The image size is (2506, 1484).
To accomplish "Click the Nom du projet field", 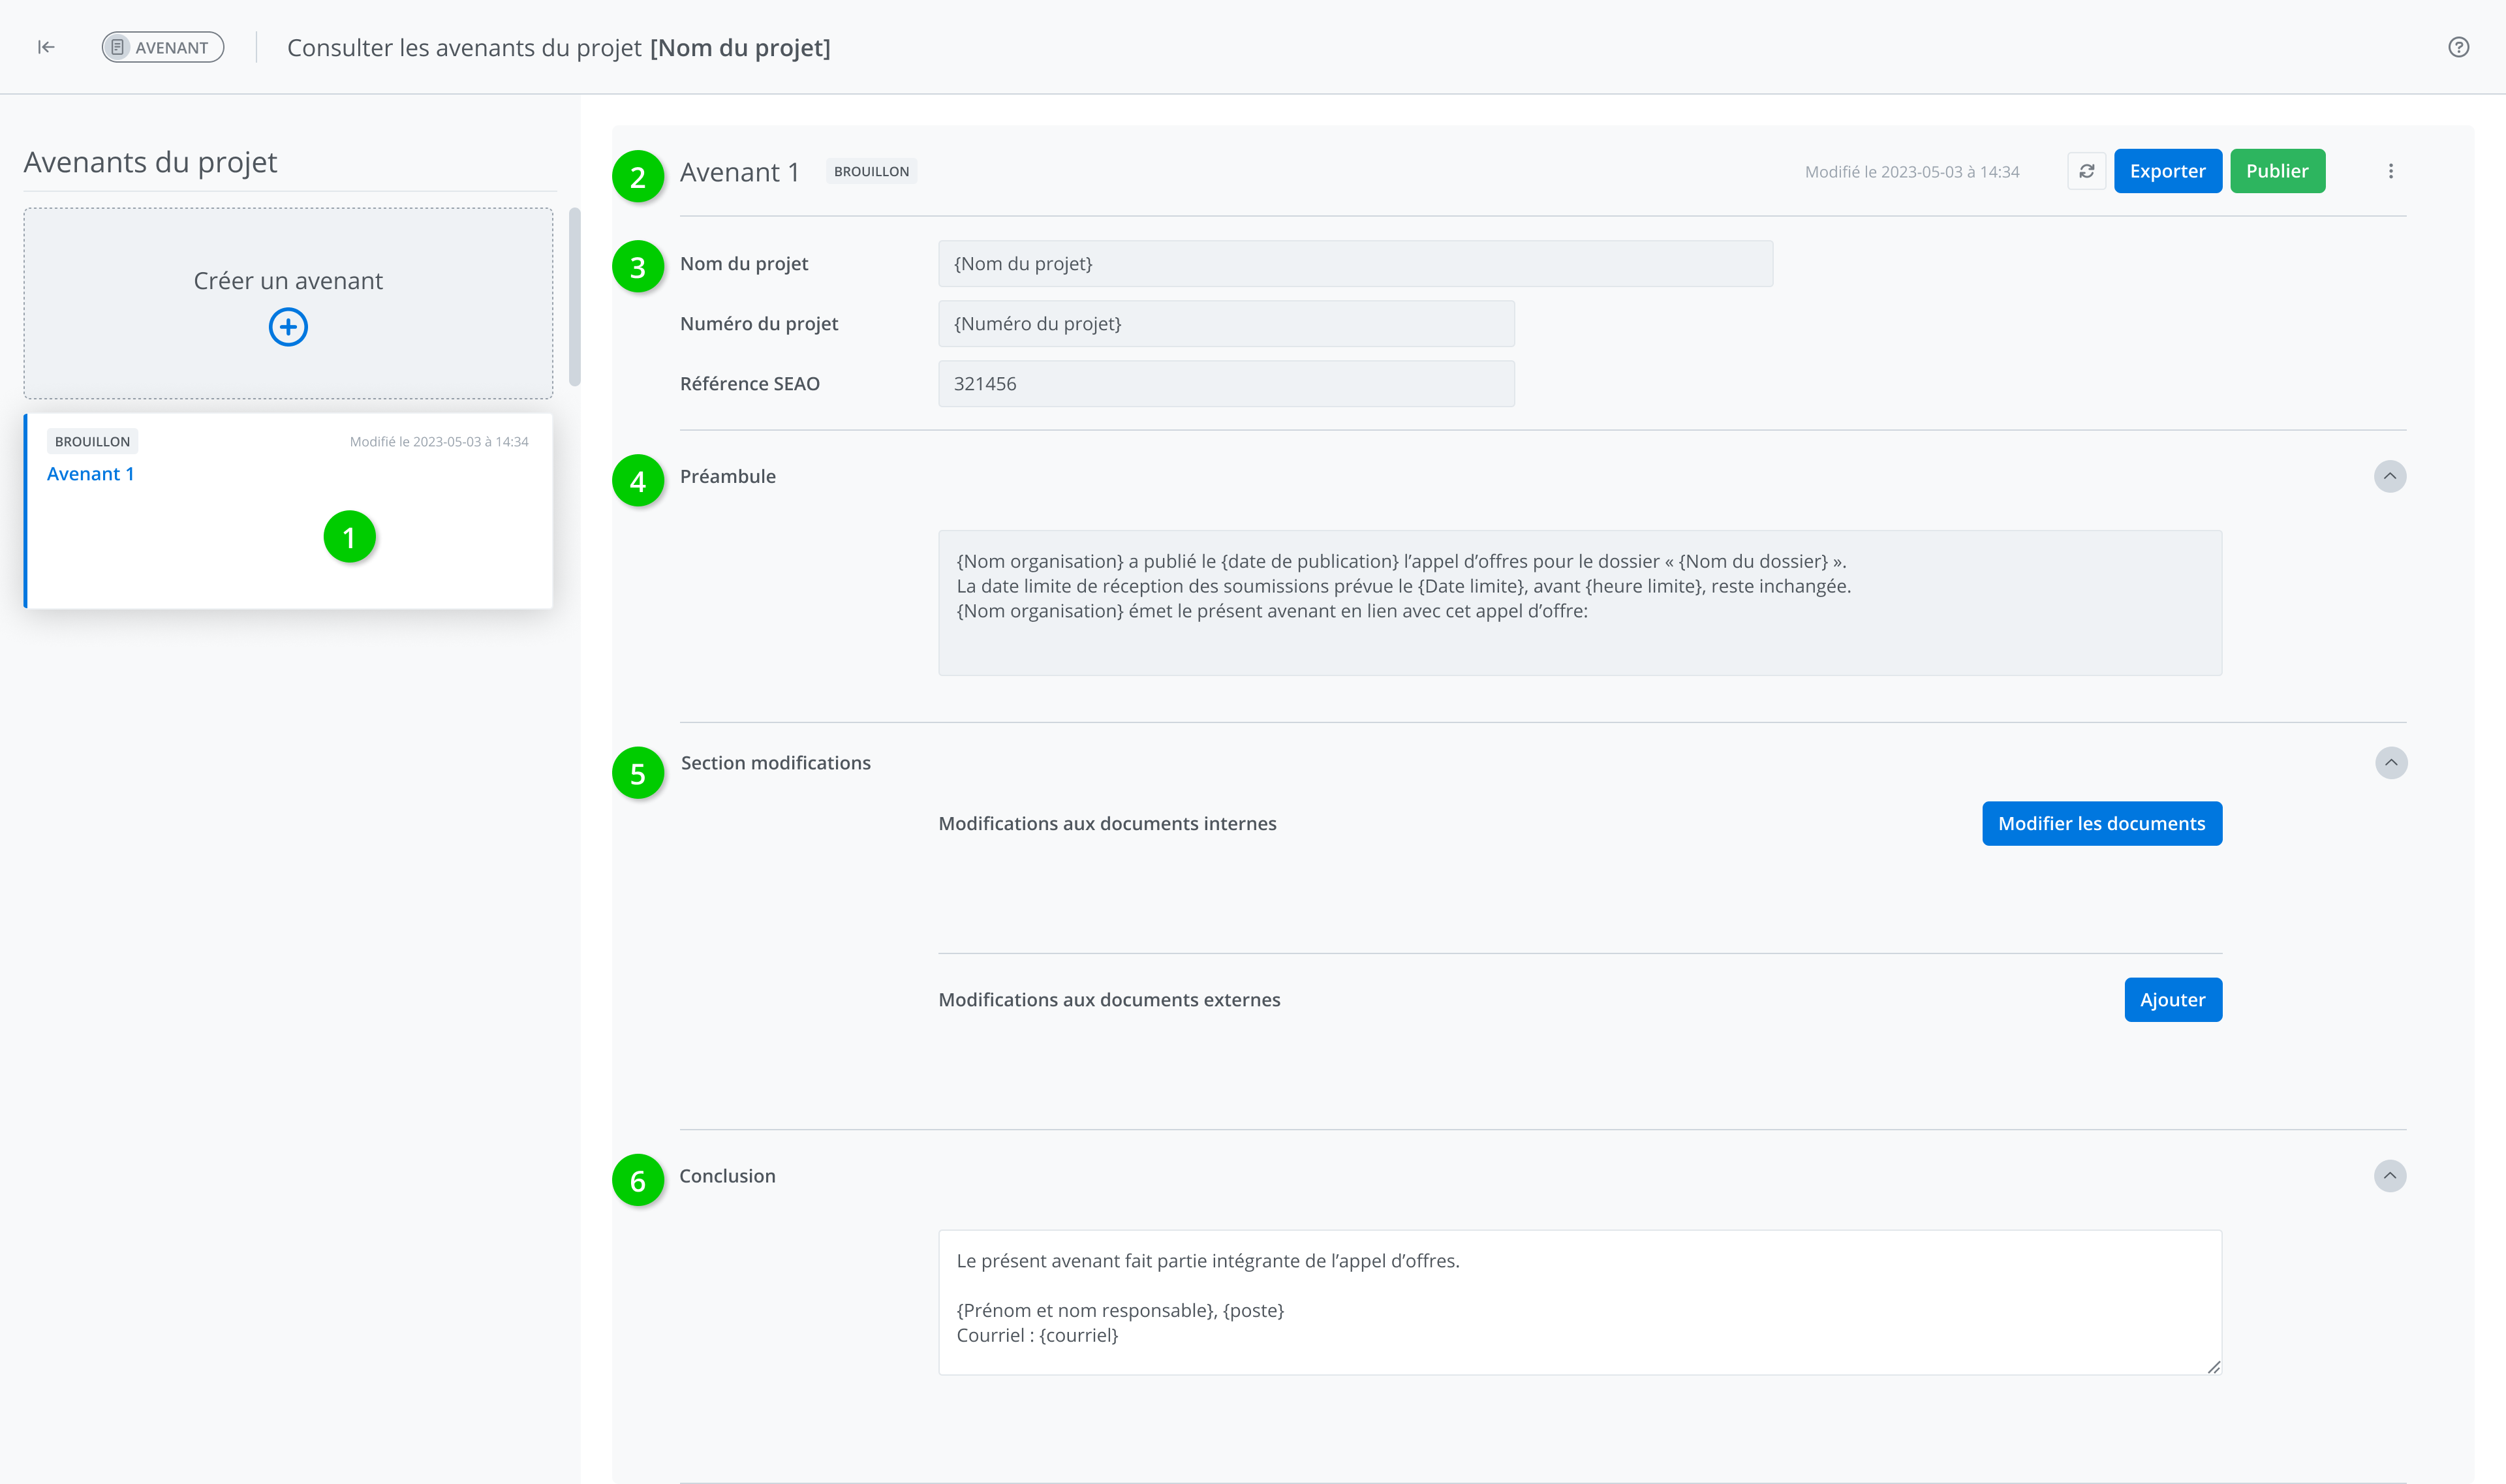I will (x=1354, y=264).
